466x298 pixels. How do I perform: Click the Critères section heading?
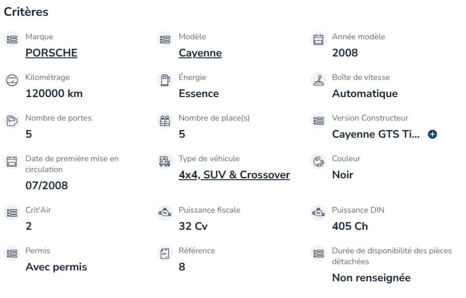pyautogui.click(x=26, y=12)
